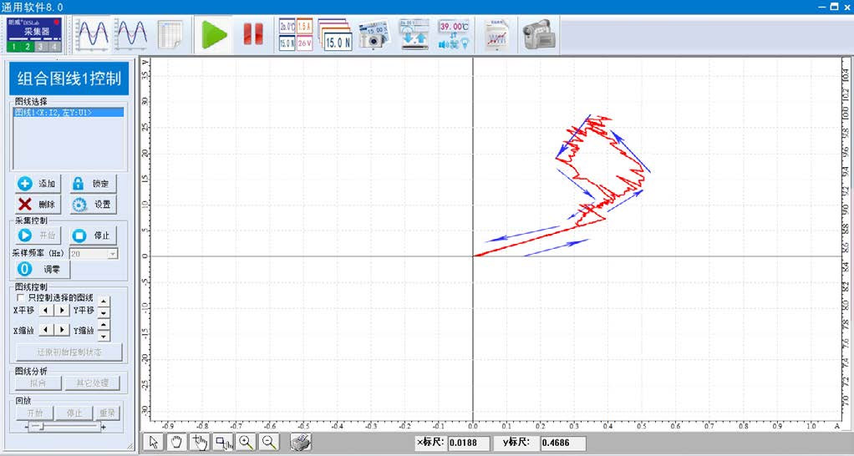Click the 添加 add button
Screen dimensions: 854x456
(38, 184)
